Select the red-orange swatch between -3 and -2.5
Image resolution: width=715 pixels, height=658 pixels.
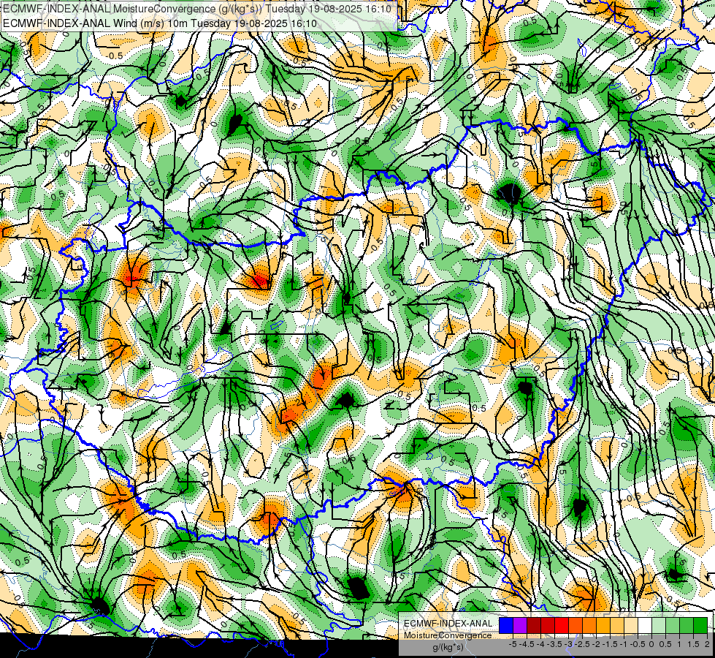coord(576,625)
